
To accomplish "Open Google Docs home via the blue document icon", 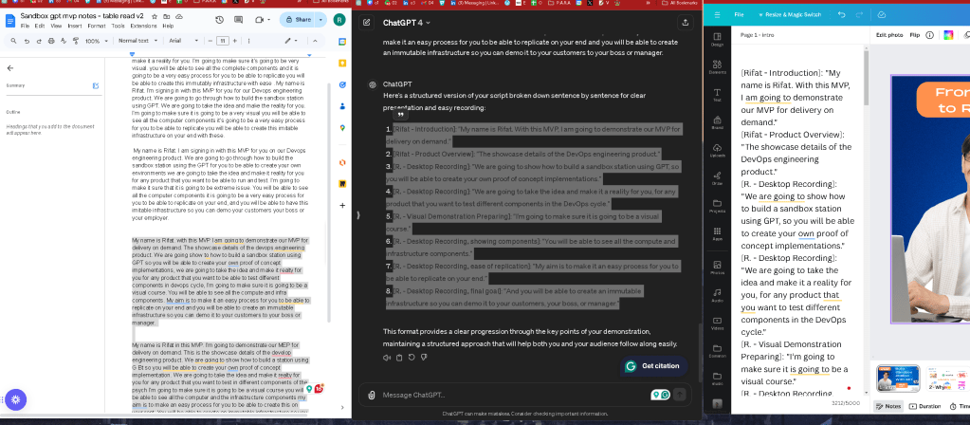I will click(x=9, y=21).
